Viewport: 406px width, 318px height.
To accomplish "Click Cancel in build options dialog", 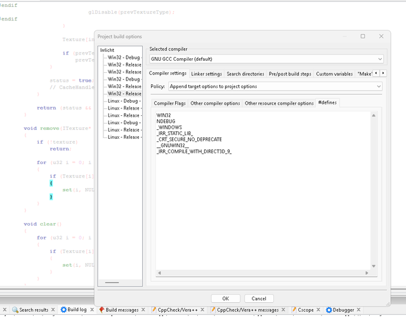I will [259, 298].
